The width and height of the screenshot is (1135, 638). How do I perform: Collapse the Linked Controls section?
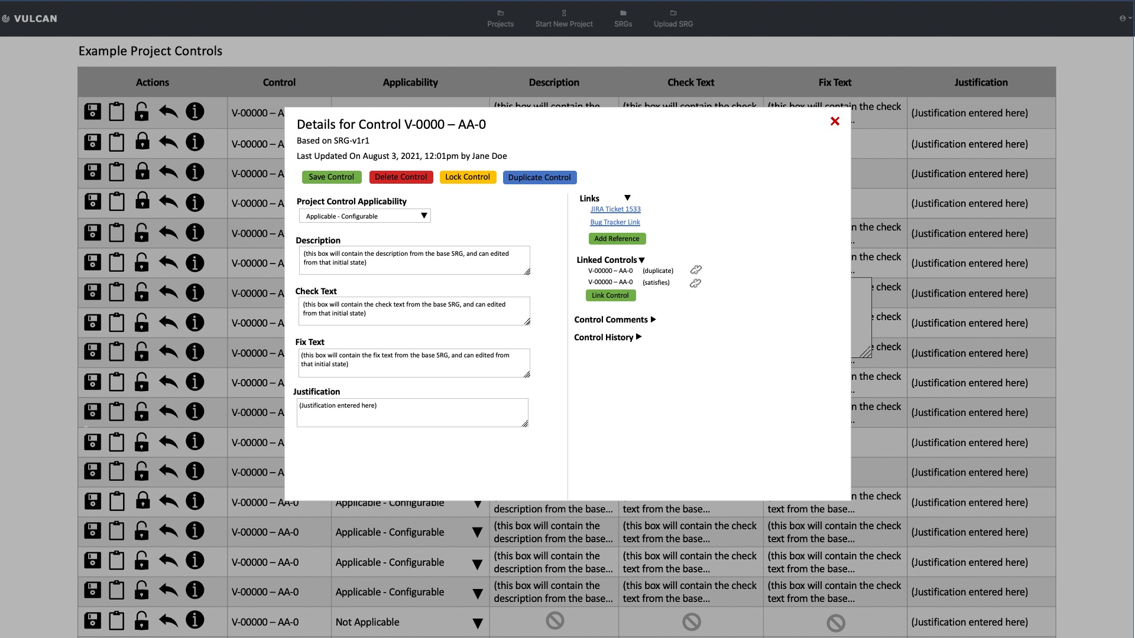pyautogui.click(x=642, y=259)
